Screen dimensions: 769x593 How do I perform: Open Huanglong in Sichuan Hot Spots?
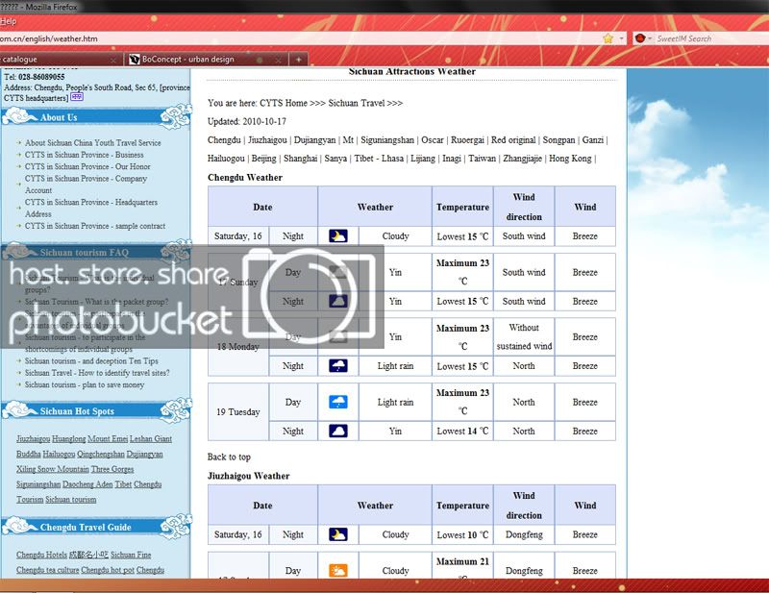point(68,439)
